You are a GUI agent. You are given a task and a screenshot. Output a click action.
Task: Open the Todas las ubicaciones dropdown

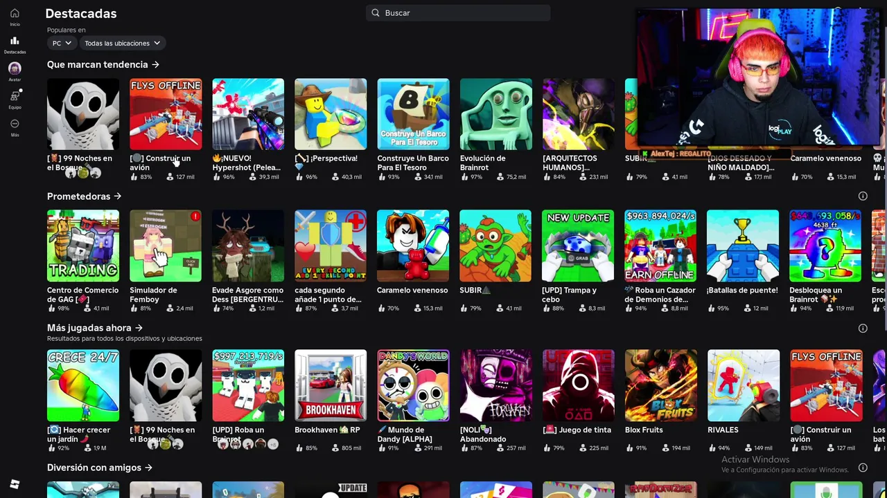[x=122, y=43]
